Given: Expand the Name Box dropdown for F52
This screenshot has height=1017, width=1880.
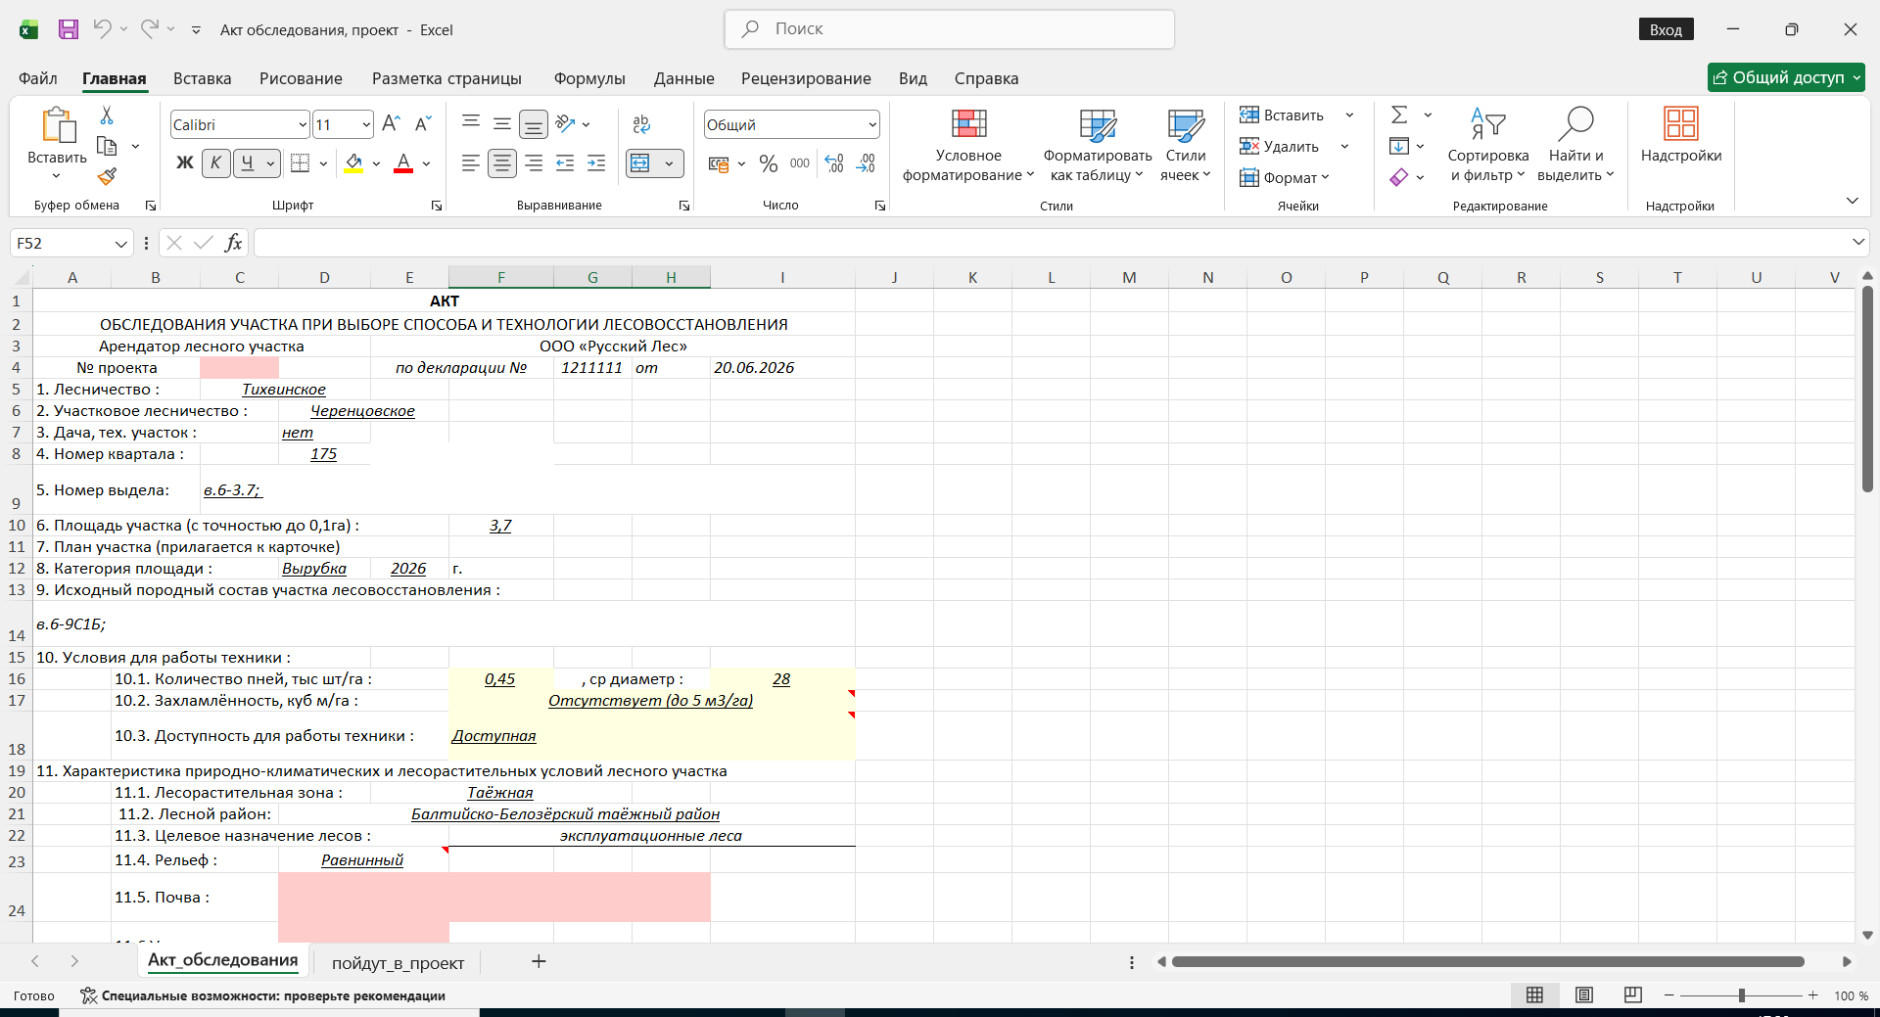Looking at the screenshot, I should 121,243.
